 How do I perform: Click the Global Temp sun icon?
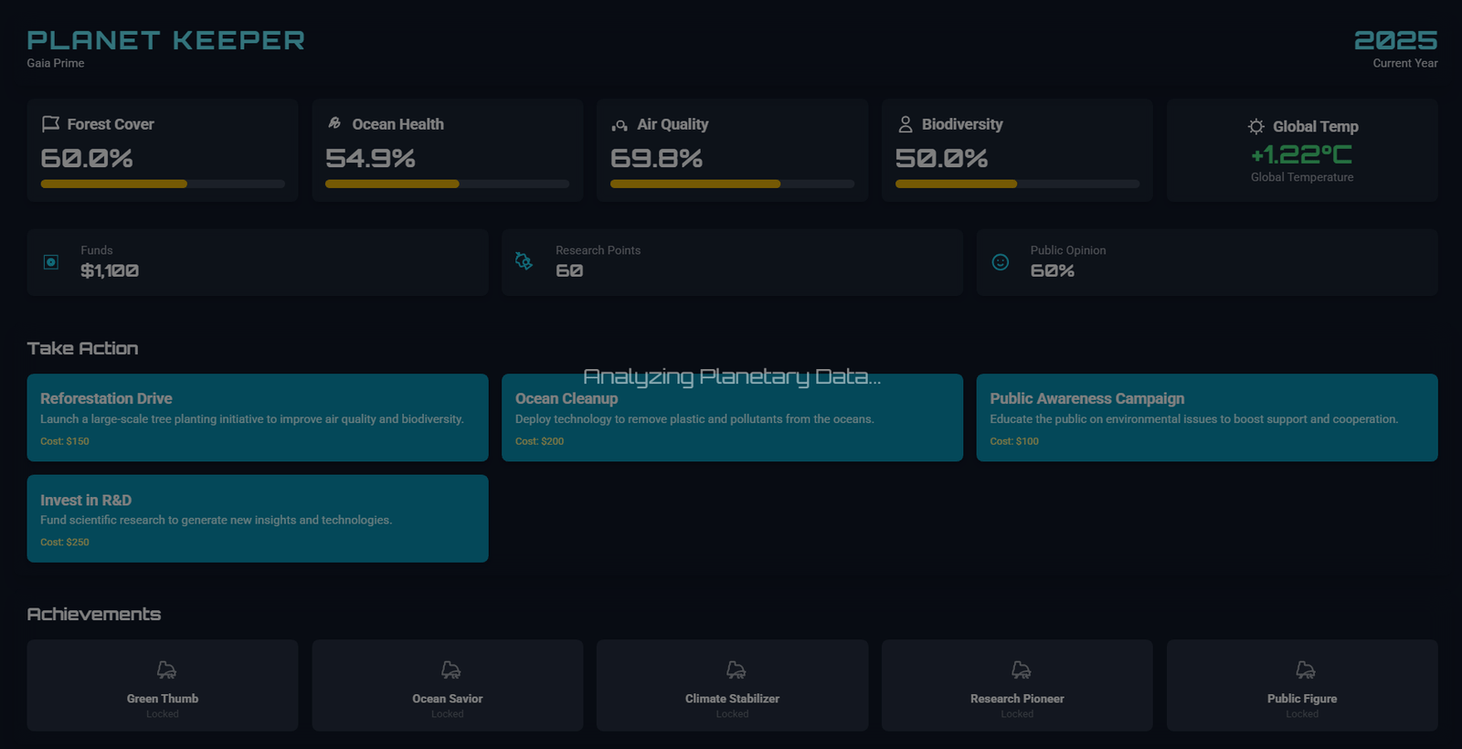click(1256, 127)
